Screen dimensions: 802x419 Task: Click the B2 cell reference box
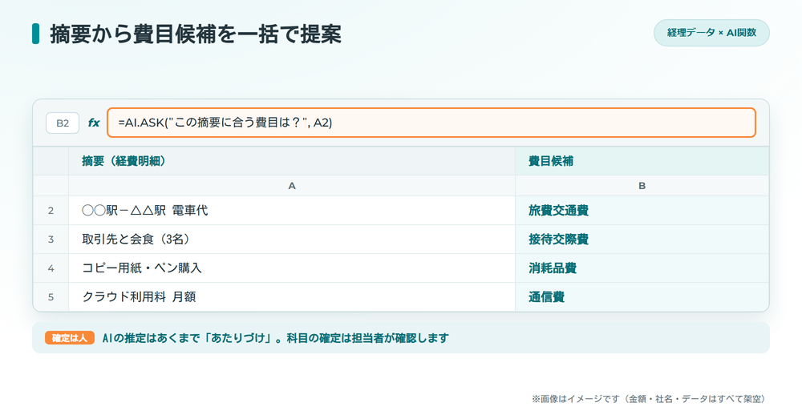pyautogui.click(x=63, y=123)
